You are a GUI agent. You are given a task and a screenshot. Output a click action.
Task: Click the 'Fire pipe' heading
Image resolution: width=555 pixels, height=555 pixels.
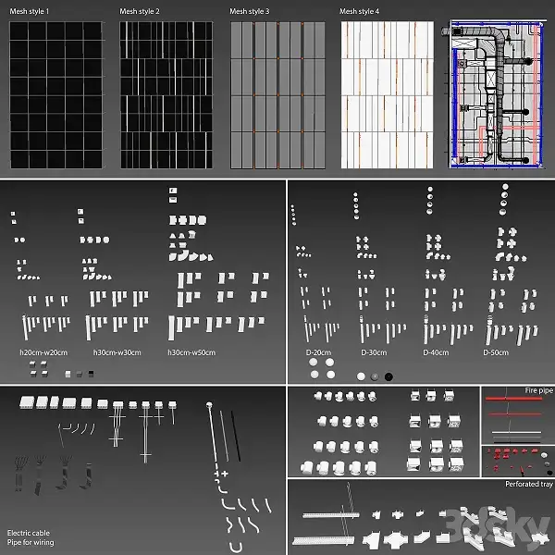[x=537, y=392]
